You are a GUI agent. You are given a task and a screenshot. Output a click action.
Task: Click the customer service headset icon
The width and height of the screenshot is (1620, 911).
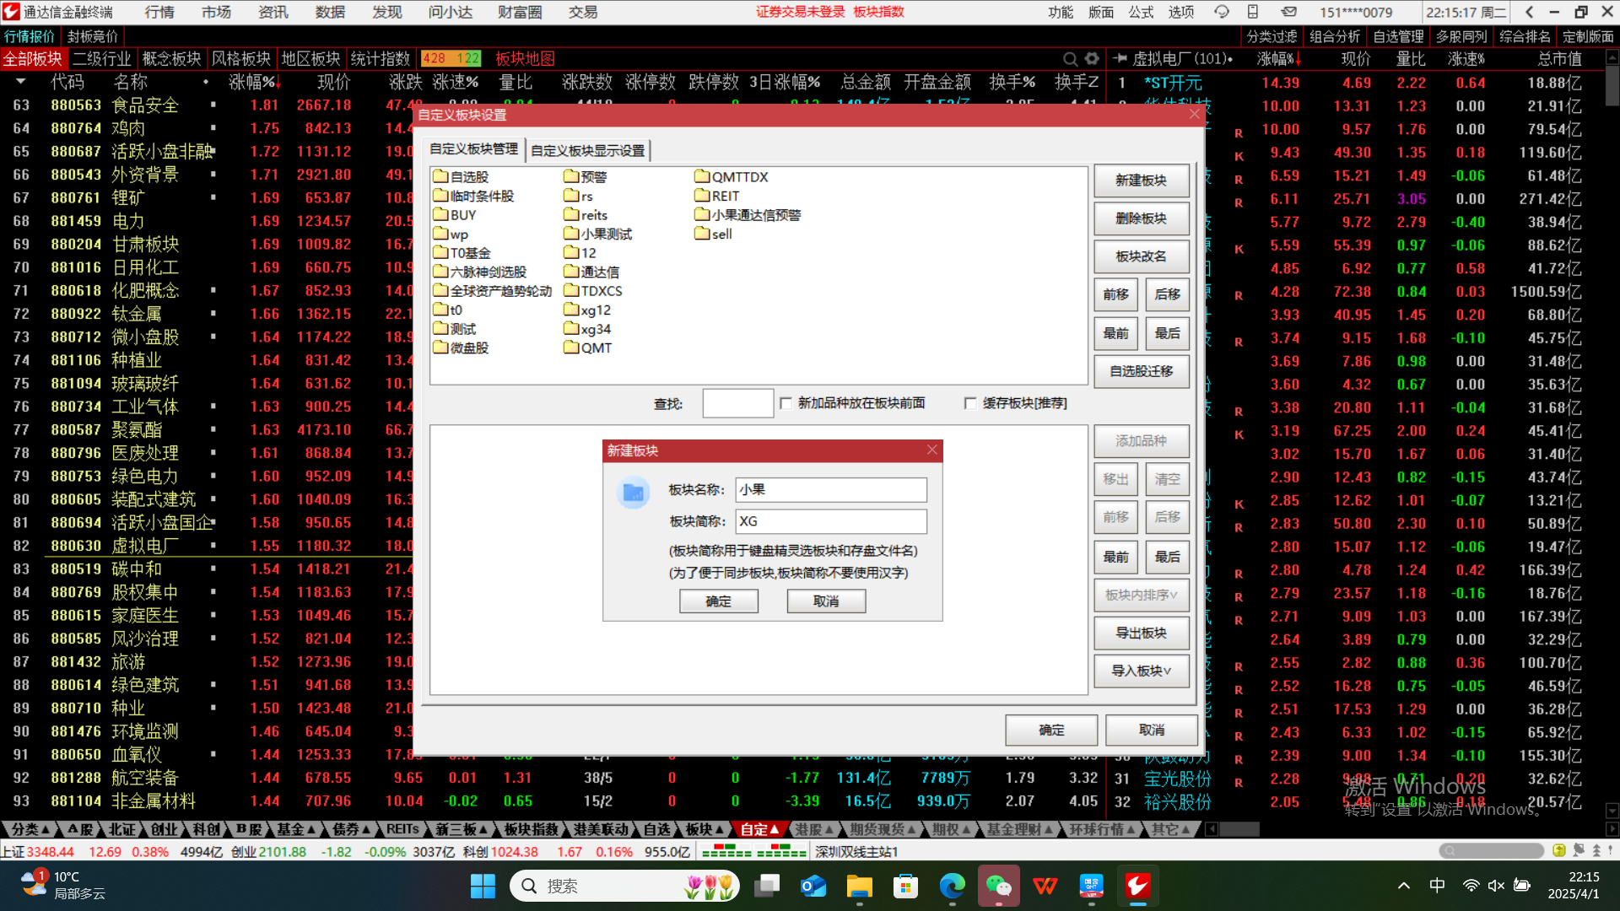click(1221, 12)
